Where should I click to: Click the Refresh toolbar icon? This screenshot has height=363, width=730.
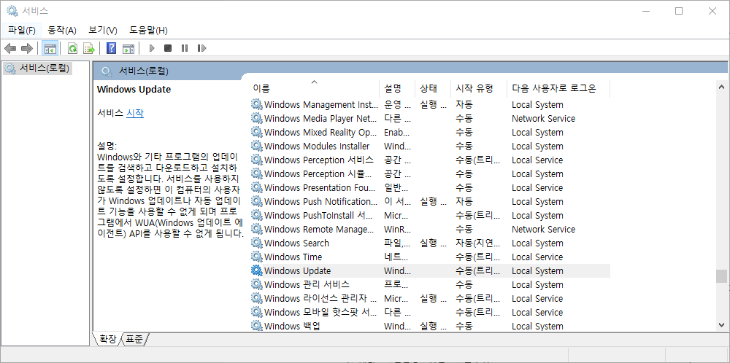point(72,48)
